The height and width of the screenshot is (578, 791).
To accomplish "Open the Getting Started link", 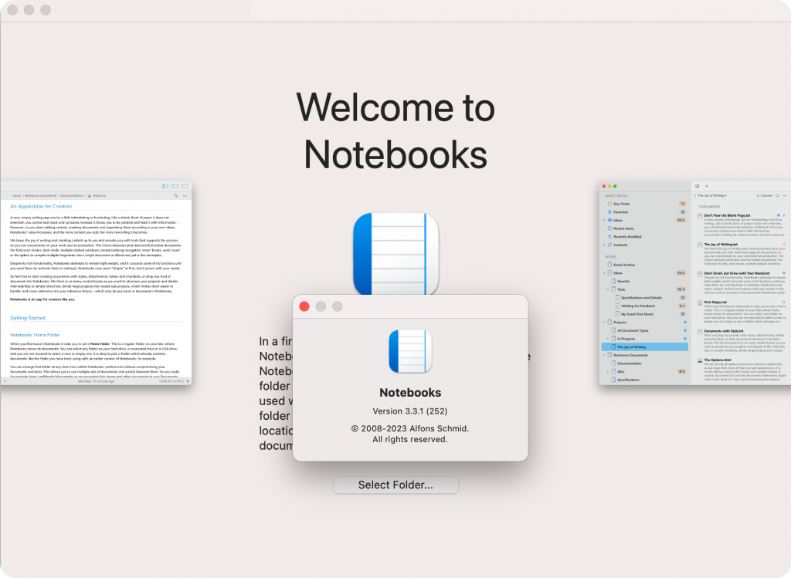I will 29,317.
